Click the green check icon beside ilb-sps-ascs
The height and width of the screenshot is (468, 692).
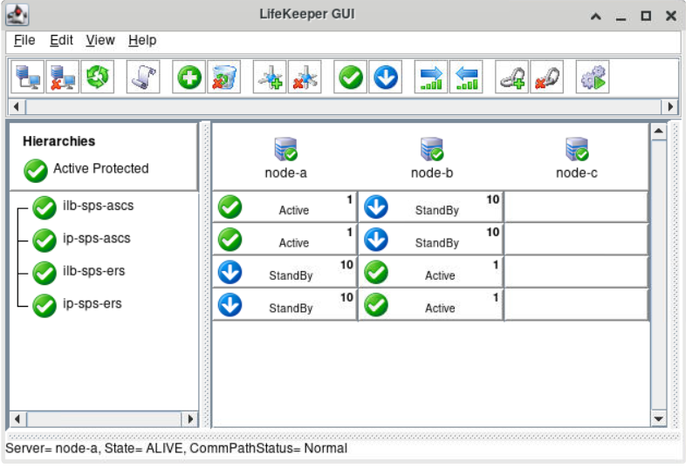pyautogui.click(x=45, y=207)
